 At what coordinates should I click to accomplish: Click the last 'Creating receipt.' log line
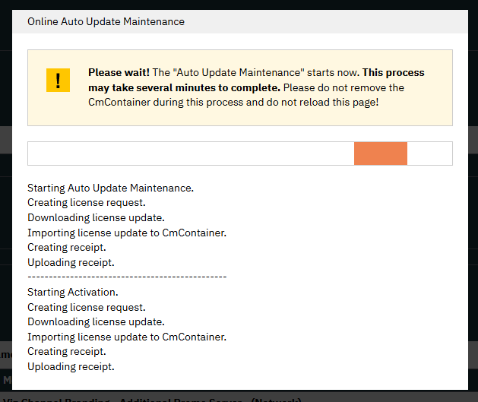tap(67, 352)
